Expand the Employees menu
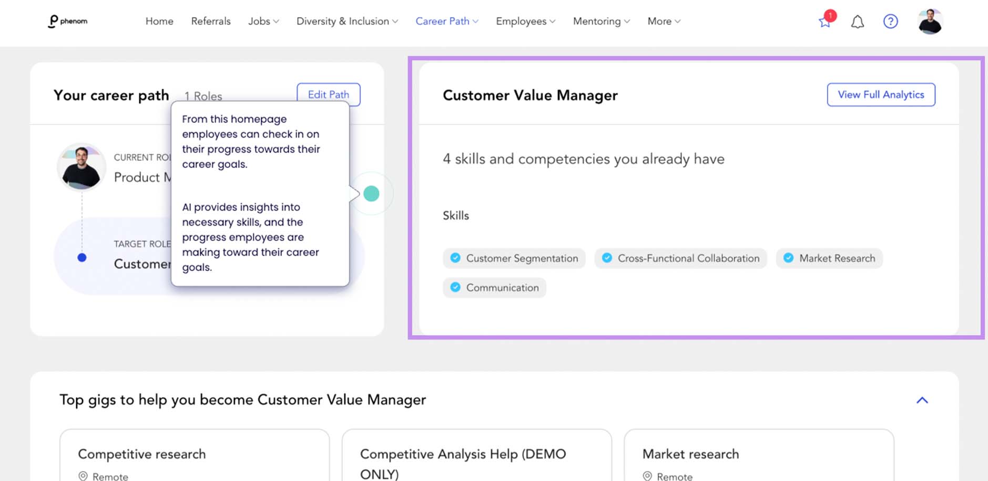This screenshot has width=988, height=481. click(x=525, y=22)
